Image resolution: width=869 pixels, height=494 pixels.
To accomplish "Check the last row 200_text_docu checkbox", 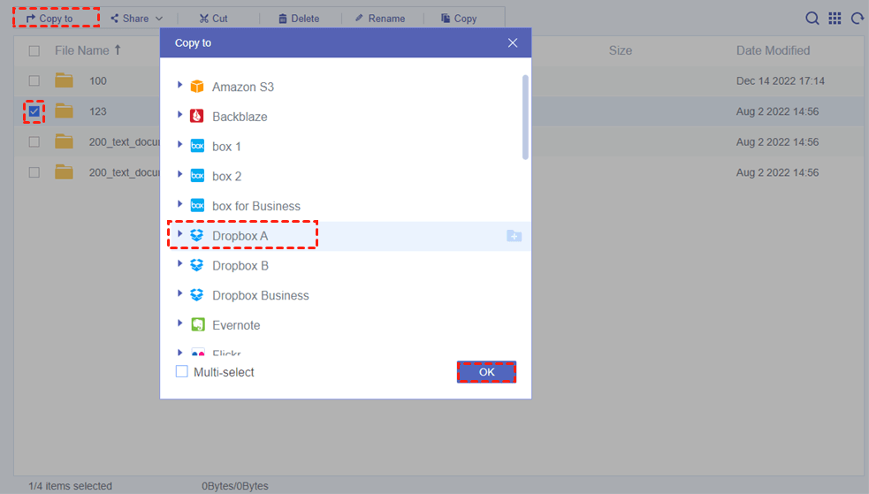I will pyautogui.click(x=34, y=172).
